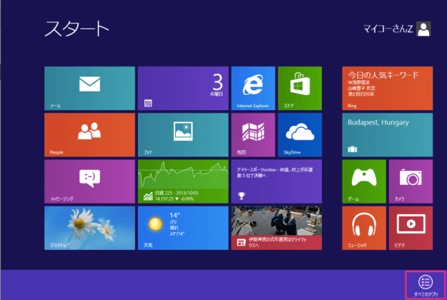Open the Weather tile showing 14°

[x=182, y=227]
